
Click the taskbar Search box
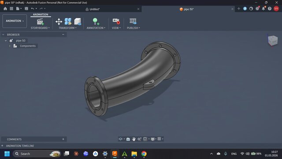point(37,154)
